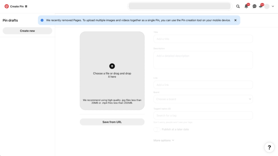Click the Create new button
278x156 pixels.
pos(28,31)
